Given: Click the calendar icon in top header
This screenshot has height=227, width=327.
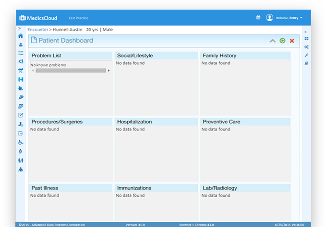Looking at the screenshot, I should click(258, 17).
